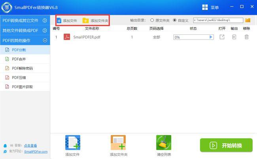257x159 pixels.
Task: Open the output directory browse folder icon
Action: (x=248, y=20)
